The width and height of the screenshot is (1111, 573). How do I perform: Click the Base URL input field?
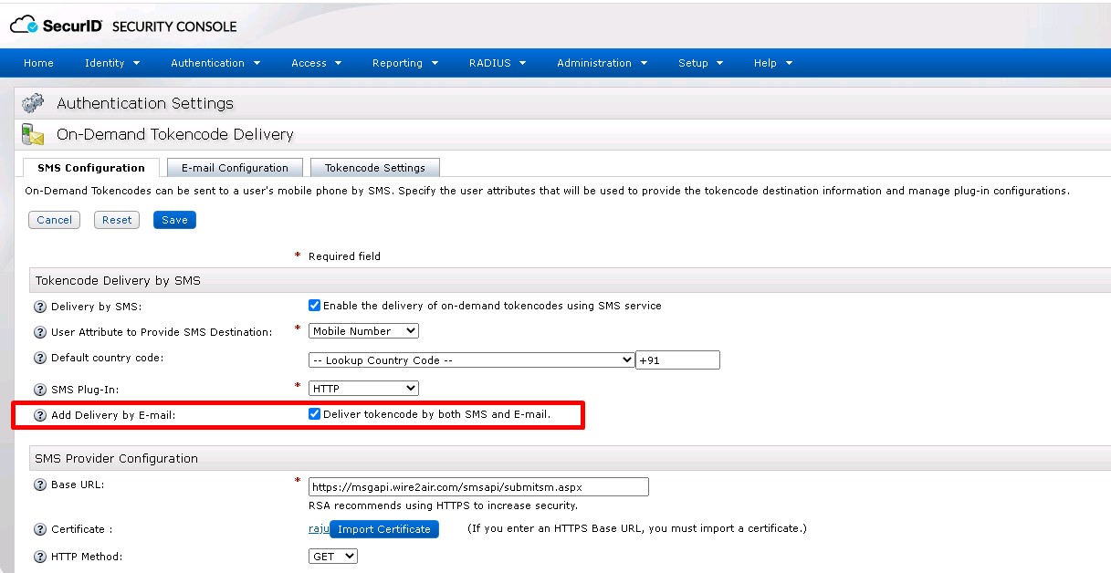pos(478,487)
